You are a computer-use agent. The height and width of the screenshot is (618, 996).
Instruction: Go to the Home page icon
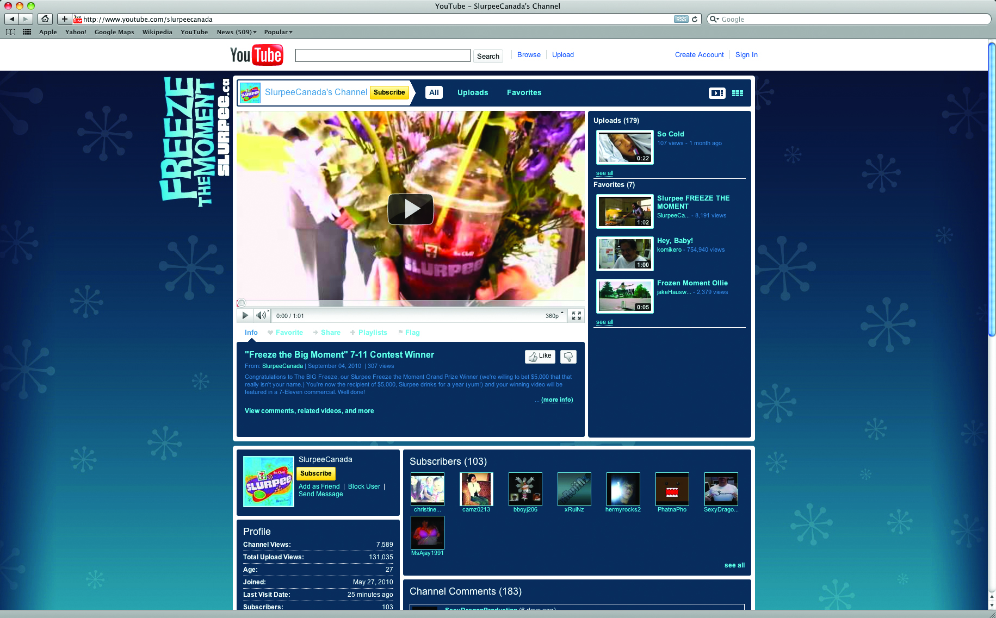[45, 19]
